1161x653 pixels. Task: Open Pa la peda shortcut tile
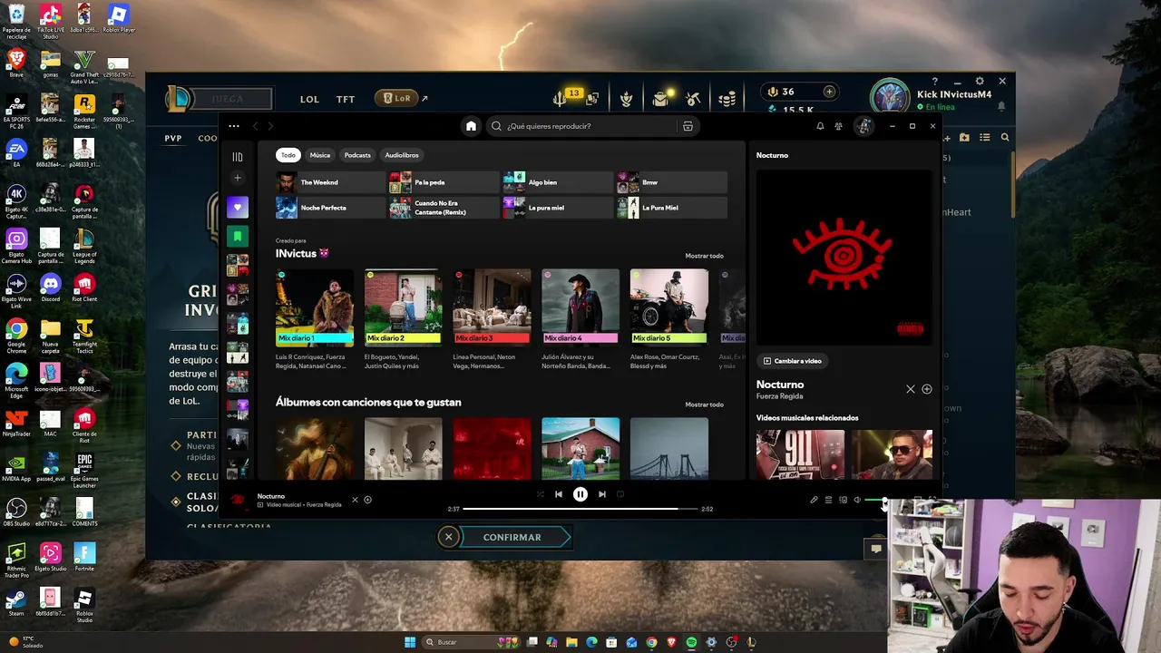pos(444,182)
